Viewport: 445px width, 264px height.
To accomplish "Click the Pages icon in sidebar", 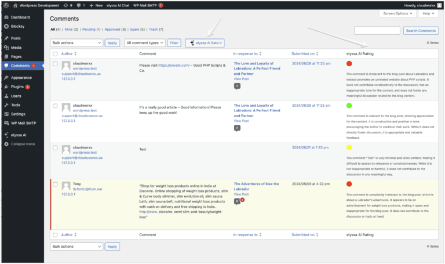I will (6, 56).
